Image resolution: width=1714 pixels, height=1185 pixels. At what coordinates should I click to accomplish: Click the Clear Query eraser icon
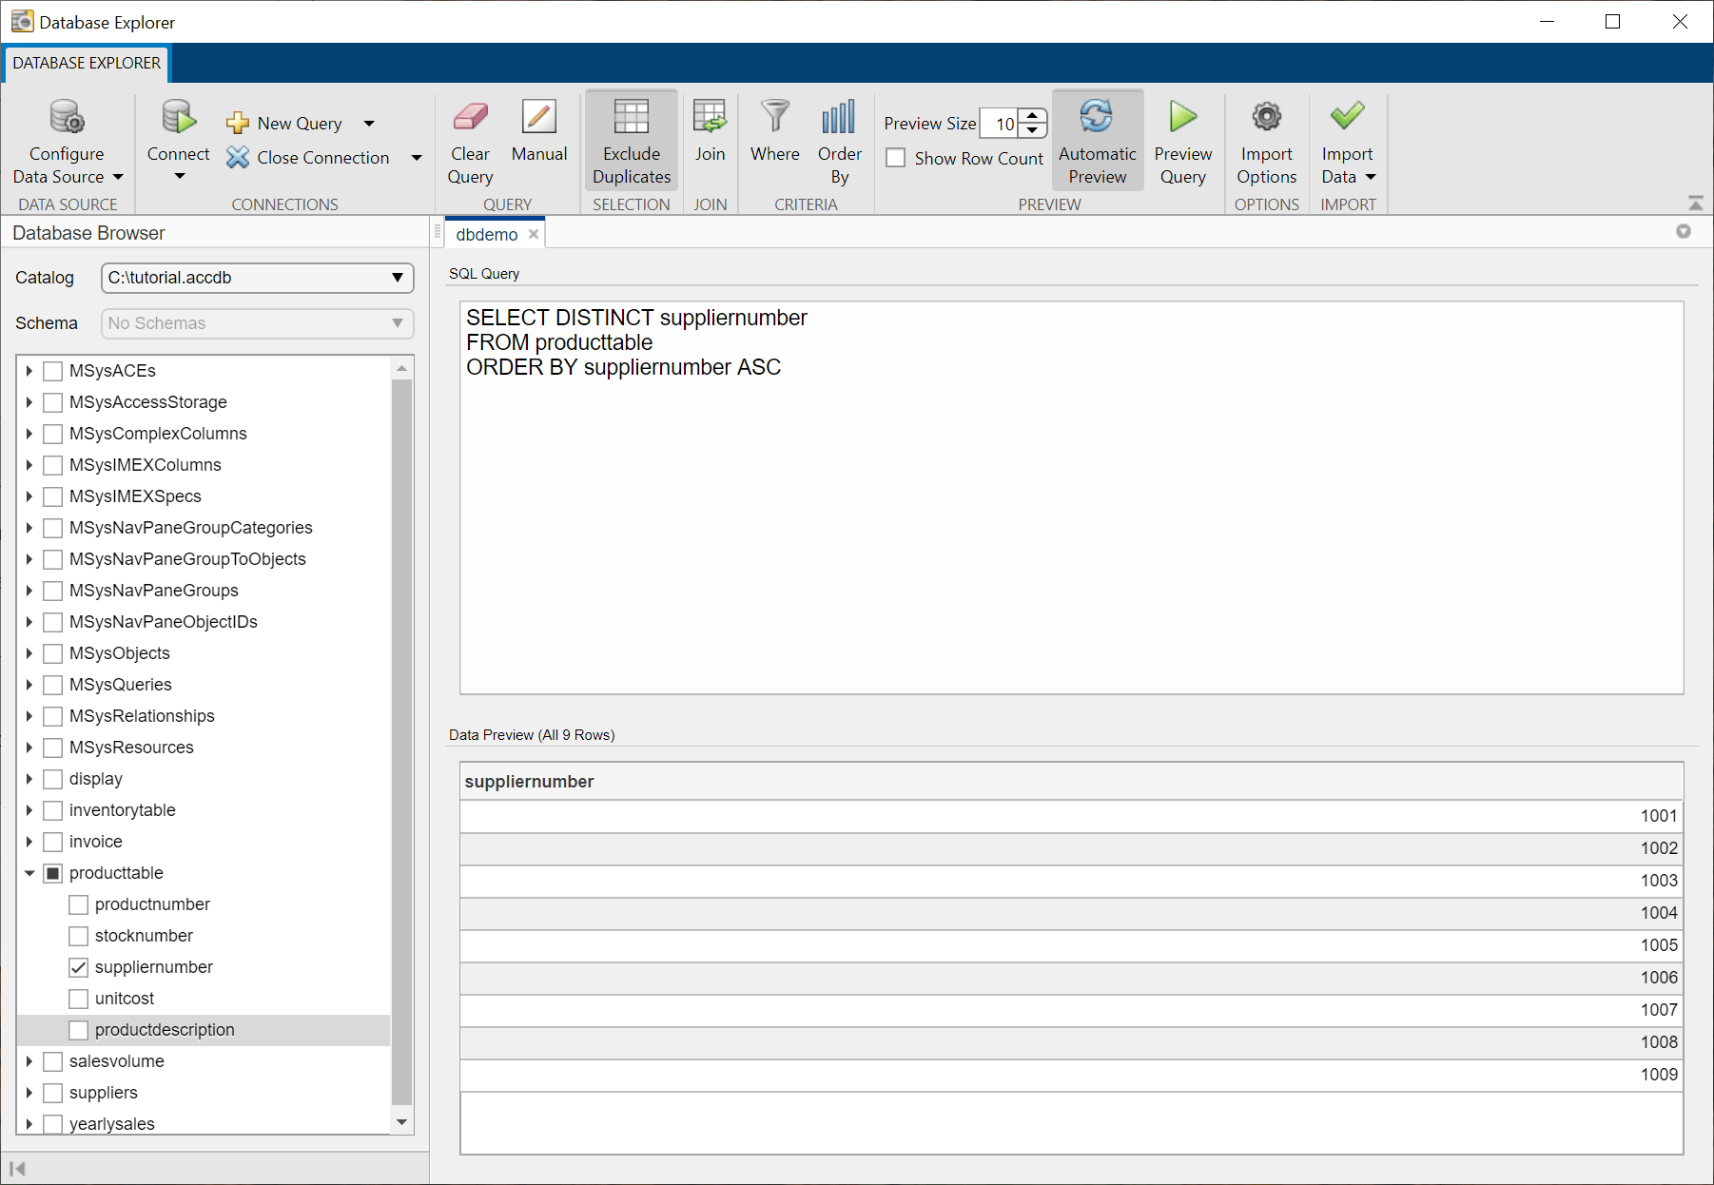[x=470, y=118]
